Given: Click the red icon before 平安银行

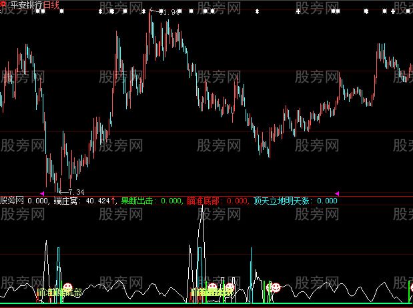Looking at the screenshot, I should coord(3,5).
